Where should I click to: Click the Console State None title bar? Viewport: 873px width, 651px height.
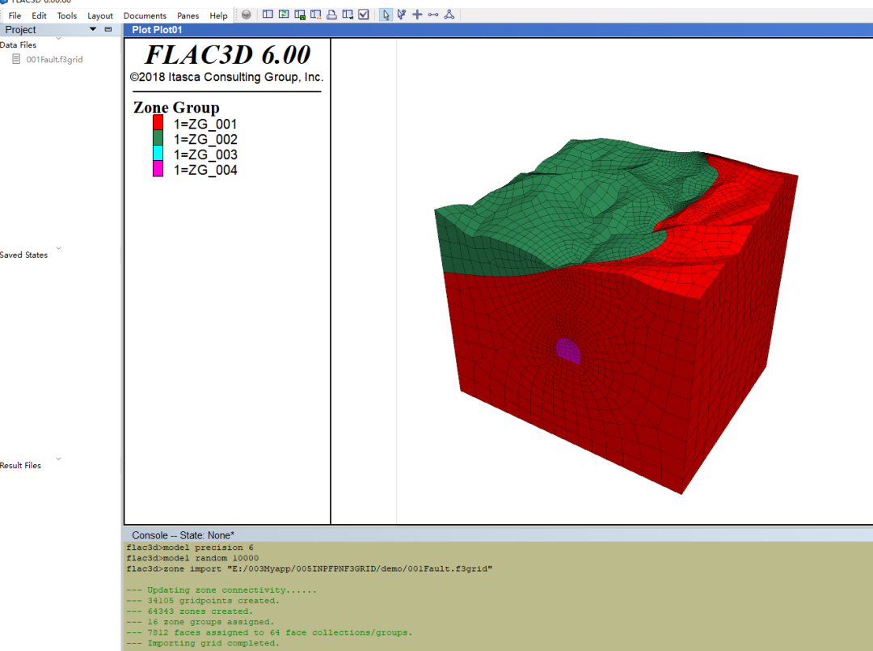[x=183, y=535]
